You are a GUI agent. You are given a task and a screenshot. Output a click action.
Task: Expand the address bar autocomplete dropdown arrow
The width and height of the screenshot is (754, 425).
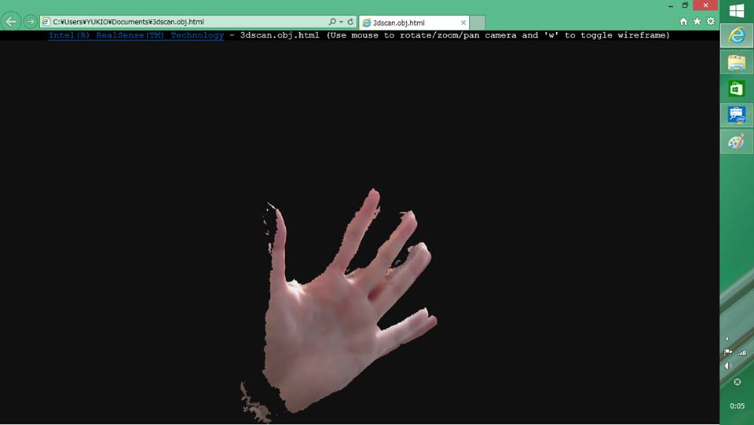tap(341, 22)
